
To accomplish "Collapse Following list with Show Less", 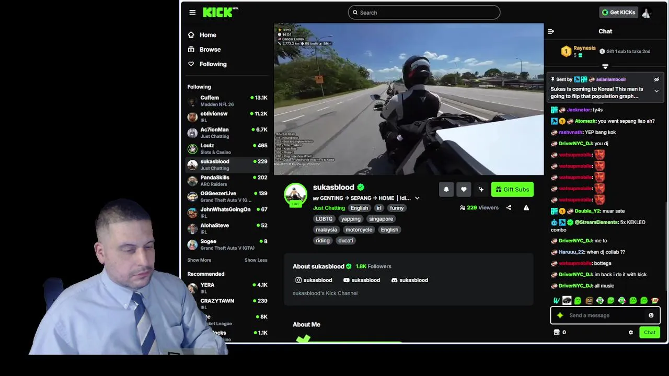I will [256, 260].
